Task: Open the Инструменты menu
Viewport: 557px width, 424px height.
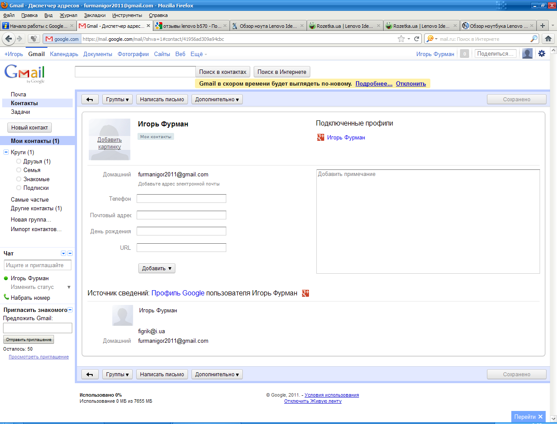Action: pyautogui.click(x=127, y=15)
